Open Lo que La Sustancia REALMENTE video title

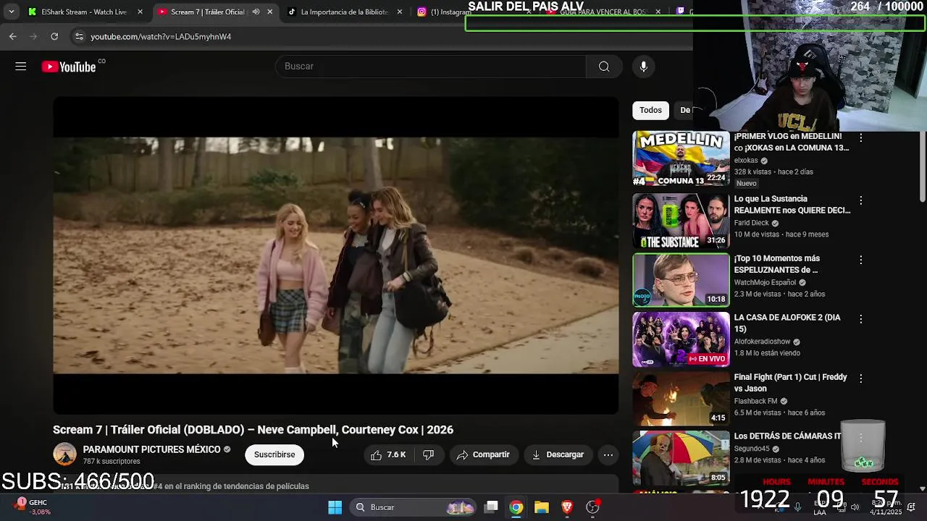792,205
